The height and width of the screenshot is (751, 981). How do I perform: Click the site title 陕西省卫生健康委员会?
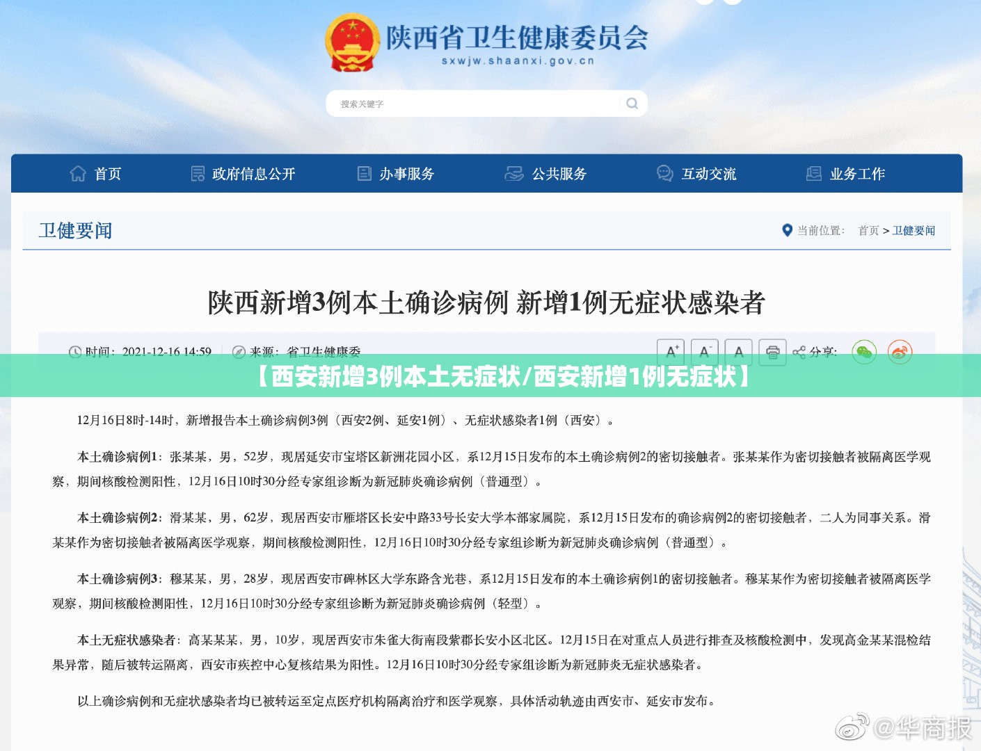[517, 37]
